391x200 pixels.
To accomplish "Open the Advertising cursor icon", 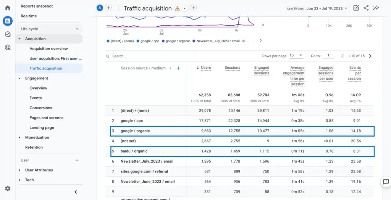I will [8, 47].
